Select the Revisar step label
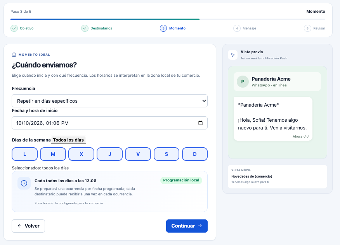 (319, 28)
